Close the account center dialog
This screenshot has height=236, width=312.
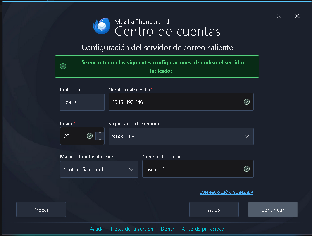[297, 16]
